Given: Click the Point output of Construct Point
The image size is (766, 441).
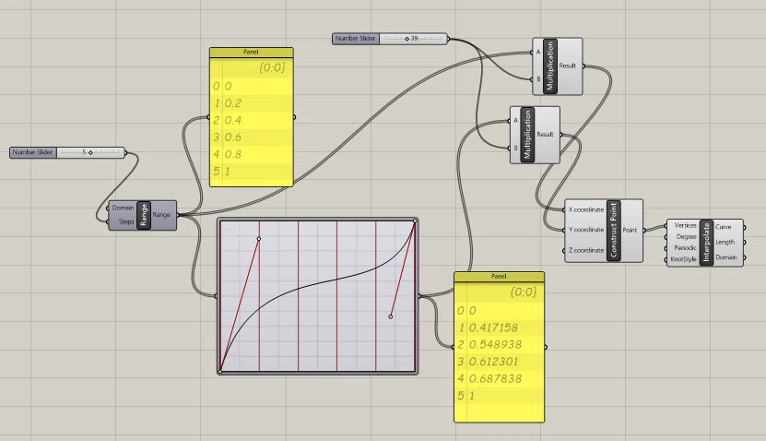Looking at the screenshot, I should (x=630, y=230).
